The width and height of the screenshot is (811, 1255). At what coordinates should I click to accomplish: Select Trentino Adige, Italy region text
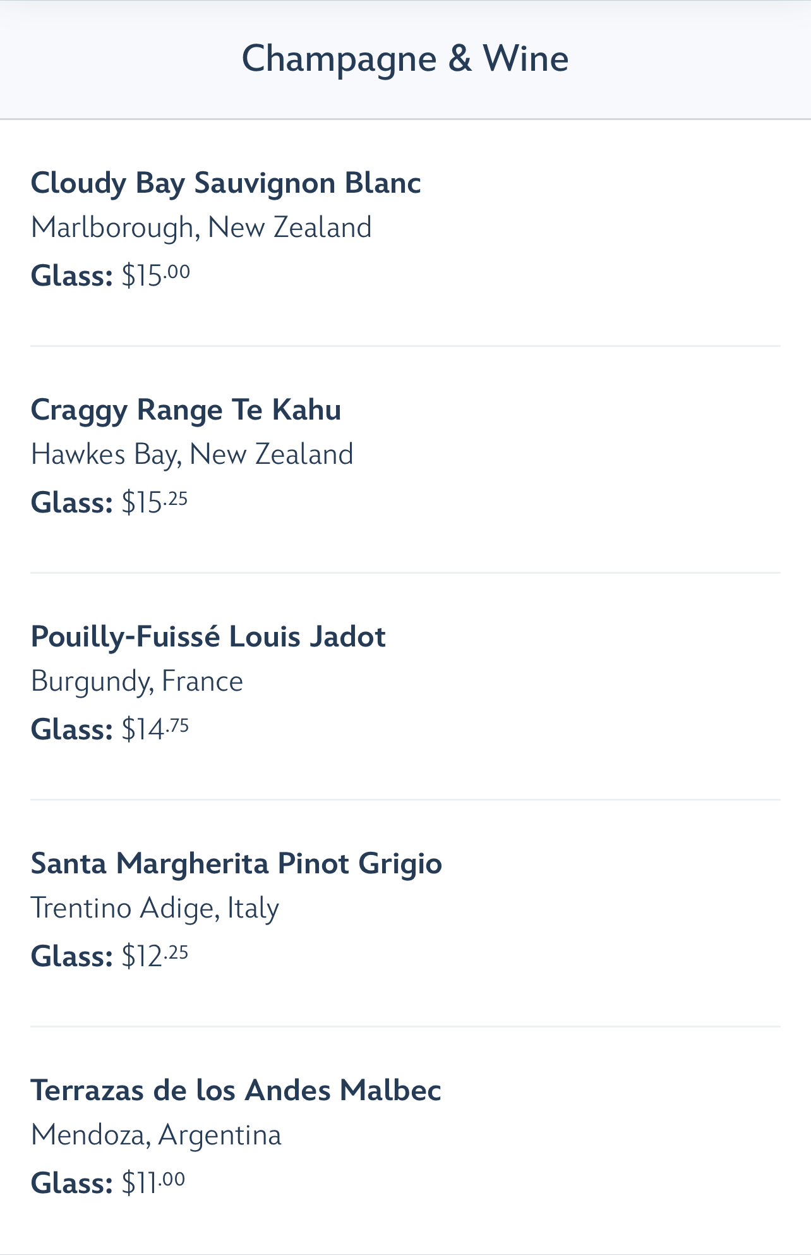click(x=155, y=909)
